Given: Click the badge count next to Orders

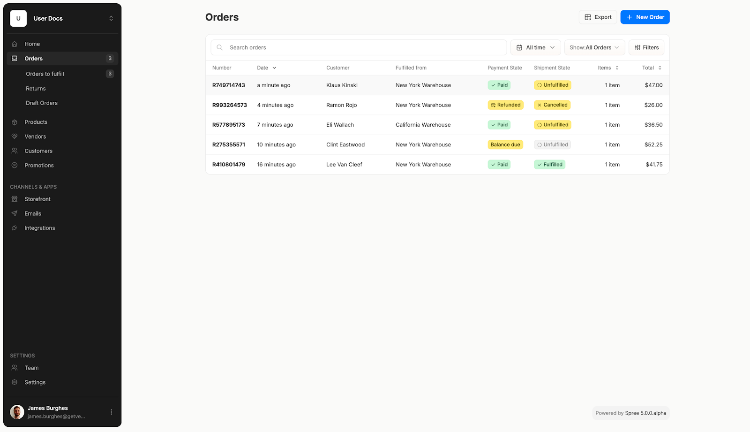Looking at the screenshot, I should tap(110, 59).
